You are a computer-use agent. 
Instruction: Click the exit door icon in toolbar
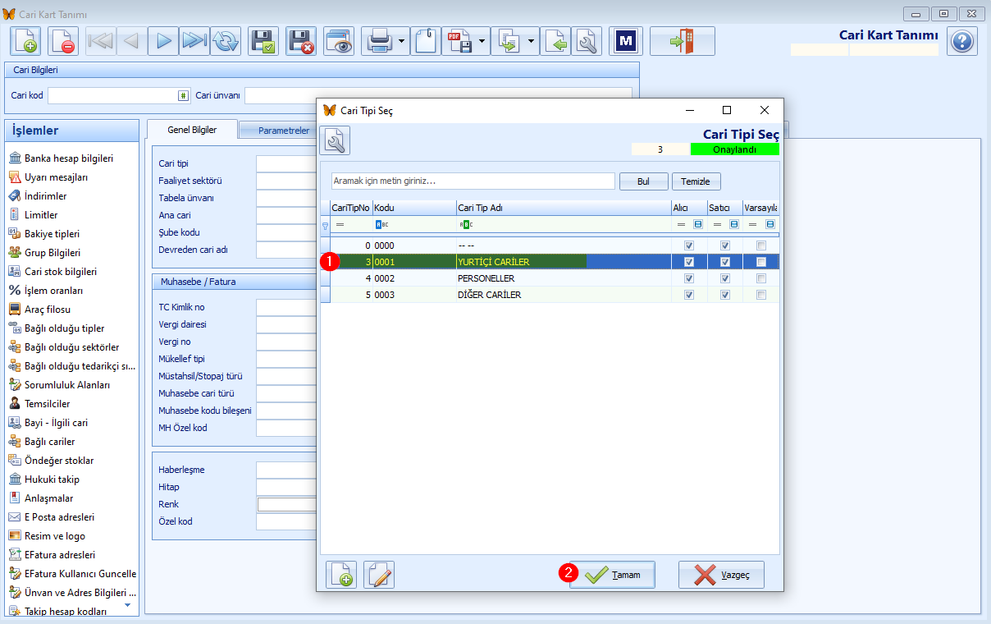click(x=682, y=41)
